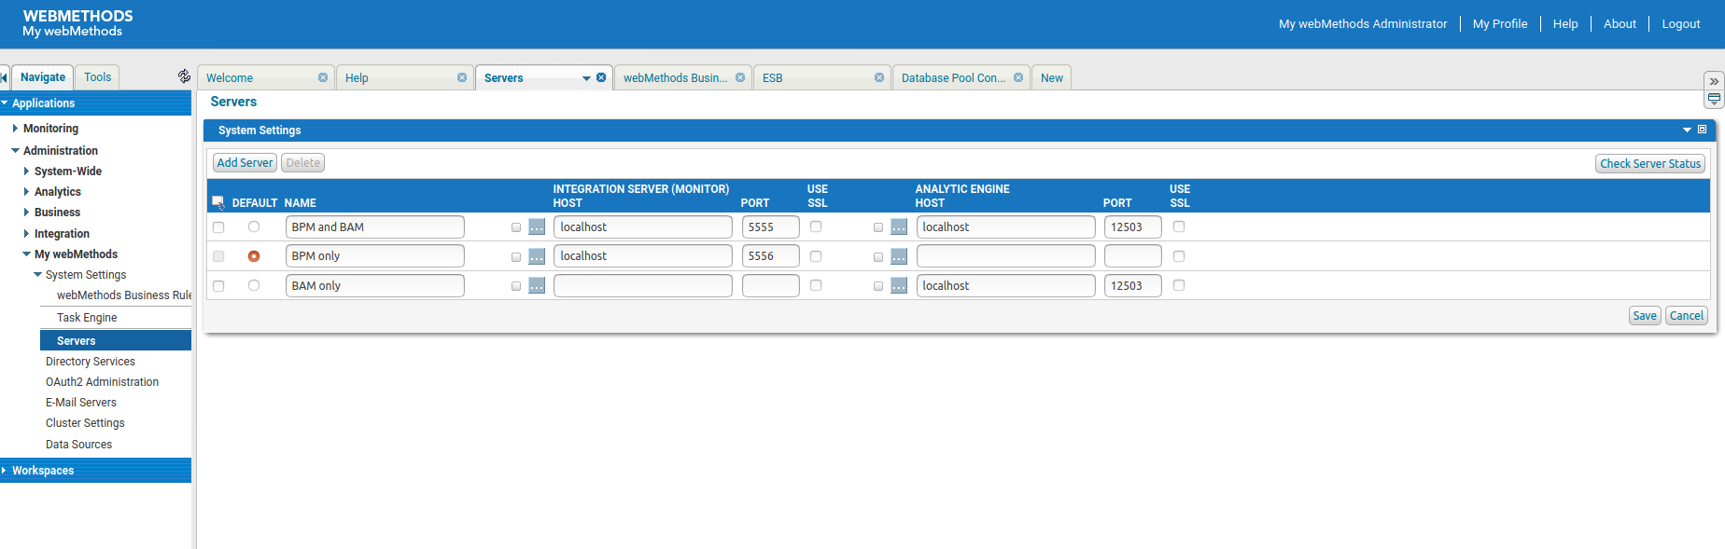Image resolution: width=1725 pixels, height=549 pixels.
Task: Show more tabs with double chevron icon
Action: (1714, 81)
